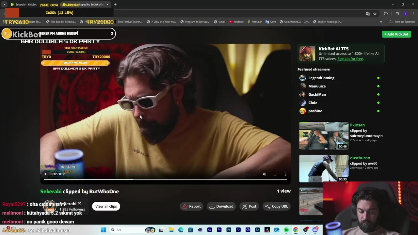Open the Haritalar bookmark

254,22
